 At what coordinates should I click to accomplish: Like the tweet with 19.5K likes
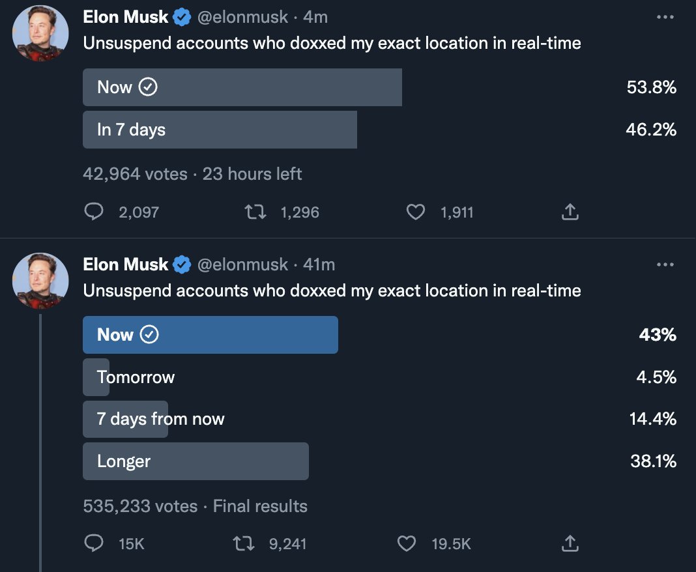tap(407, 543)
